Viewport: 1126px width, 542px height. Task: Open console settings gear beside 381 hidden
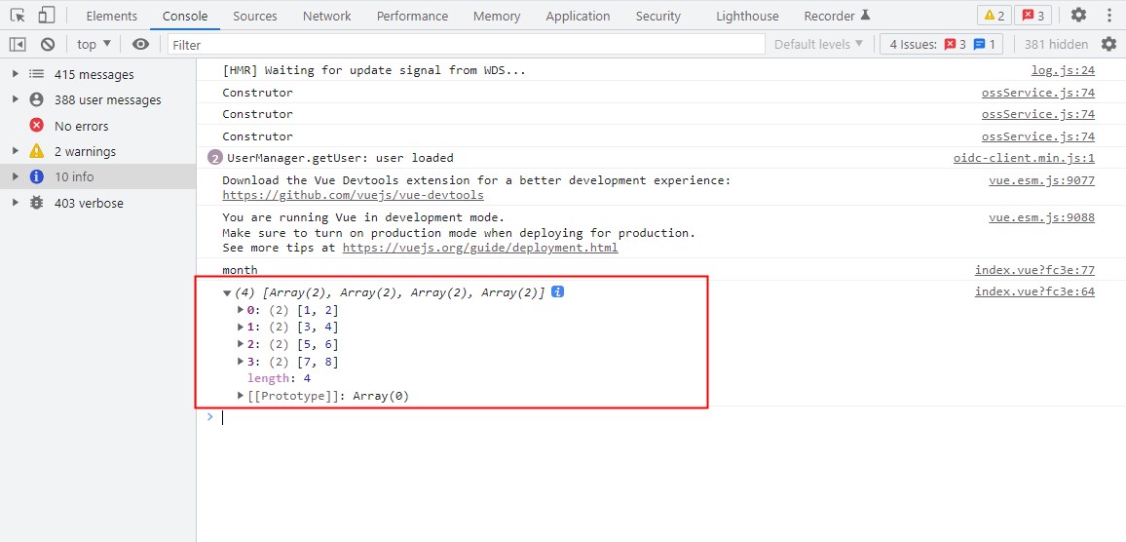[1108, 45]
